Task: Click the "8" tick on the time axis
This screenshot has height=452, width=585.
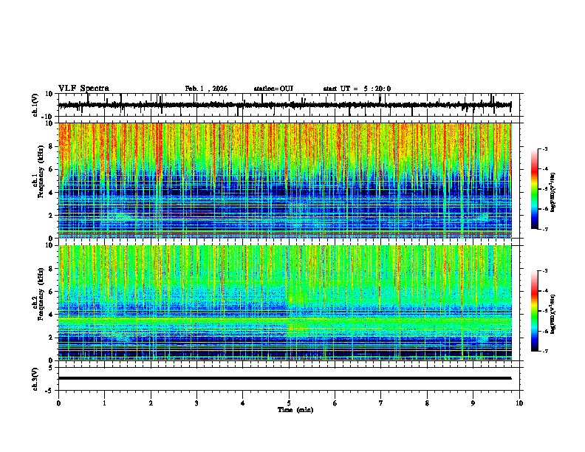Action: (427, 403)
